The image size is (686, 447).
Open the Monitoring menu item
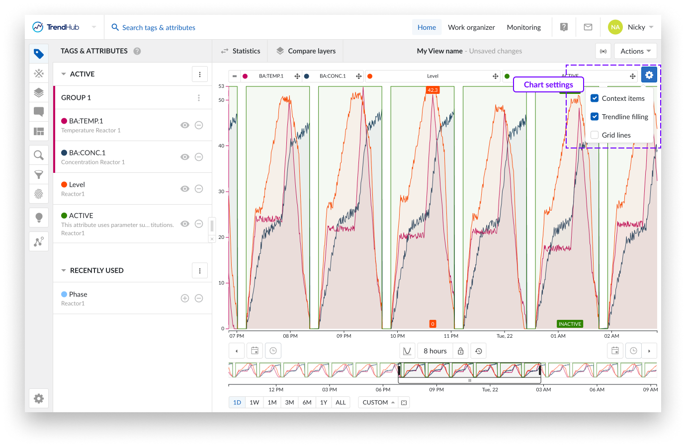(523, 27)
